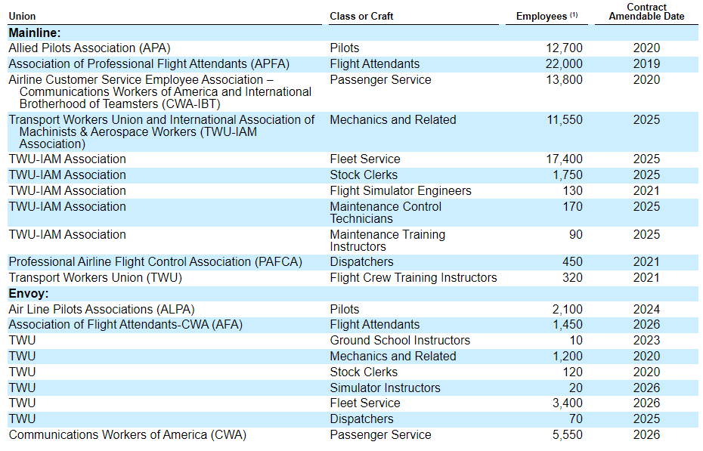Screen dimensions: 703x451
Task: Click the Pilots cell with 12,700 employees
Action: 345,48
